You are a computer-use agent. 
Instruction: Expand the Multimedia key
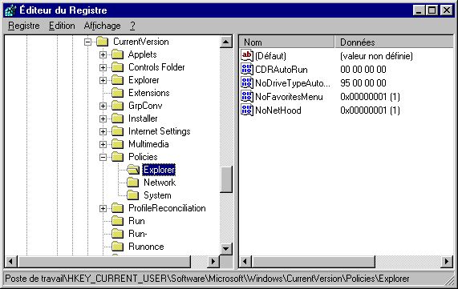coord(103,145)
